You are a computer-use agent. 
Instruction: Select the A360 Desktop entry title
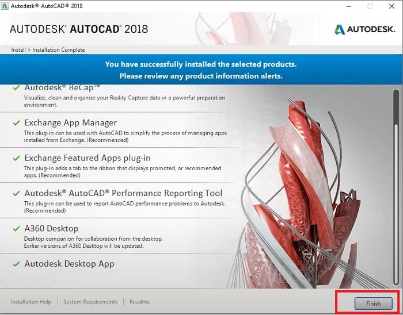click(x=51, y=228)
